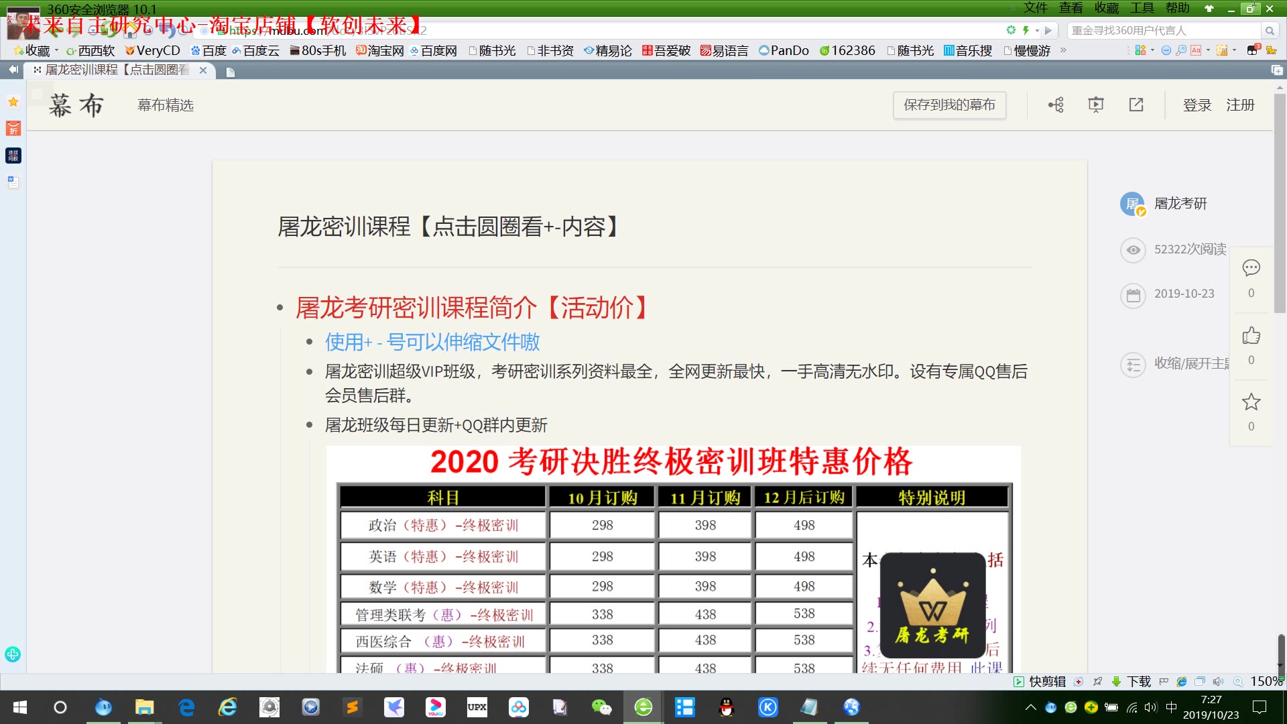Click the 注册 register link

coord(1241,105)
